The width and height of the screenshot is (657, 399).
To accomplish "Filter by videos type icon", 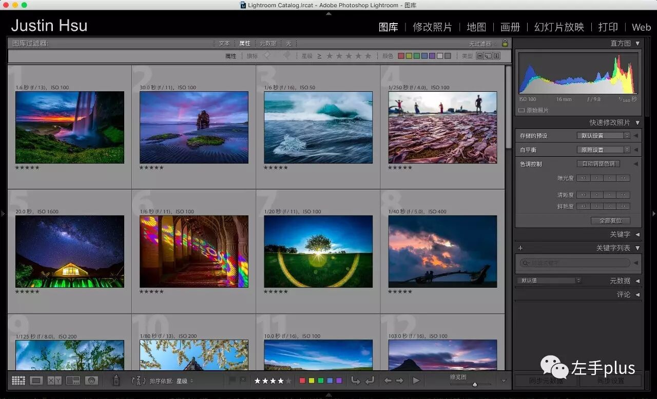I will pyautogui.click(x=496, y=56).
